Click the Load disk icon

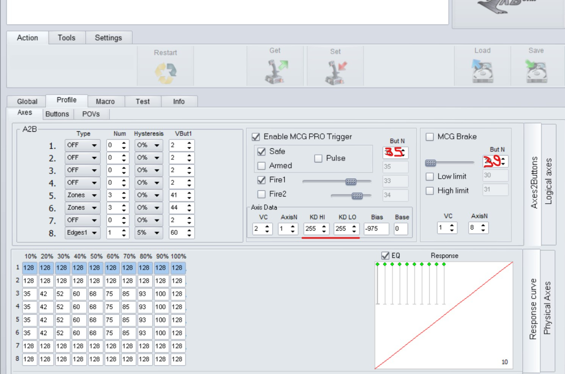coord(482,70)
